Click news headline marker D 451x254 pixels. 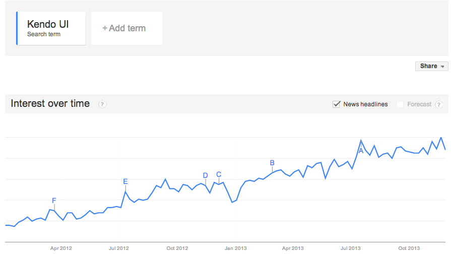click(205, 175)
